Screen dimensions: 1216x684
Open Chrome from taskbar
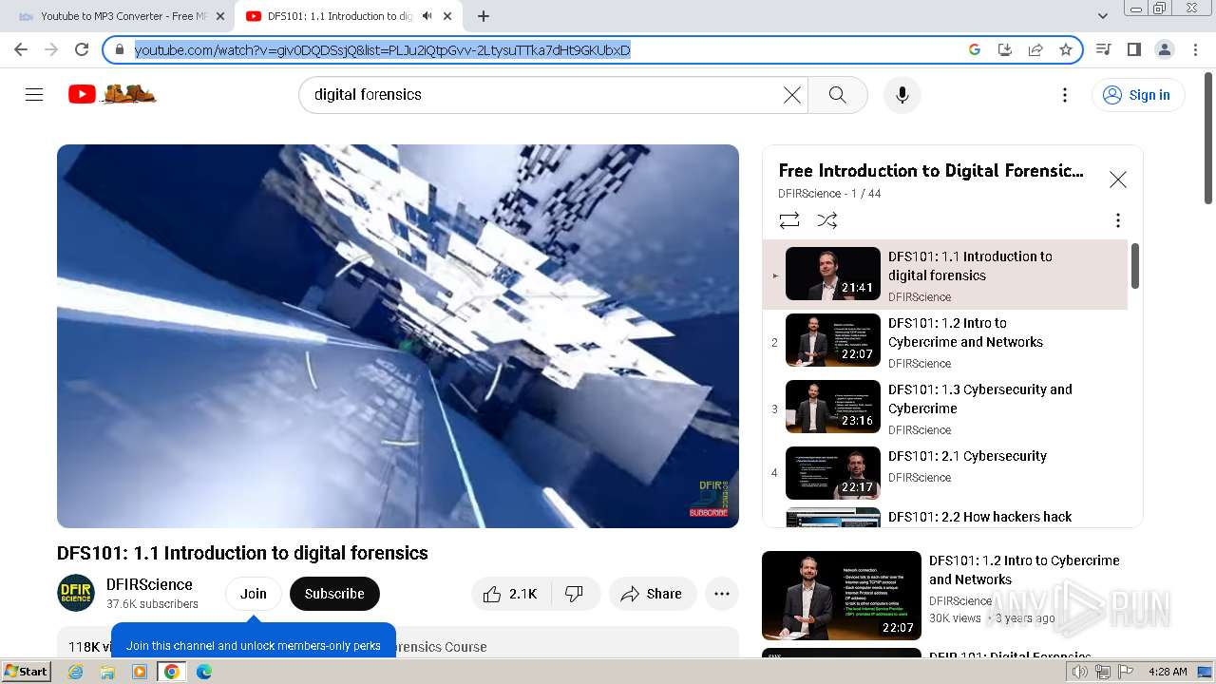click(171, 672)
